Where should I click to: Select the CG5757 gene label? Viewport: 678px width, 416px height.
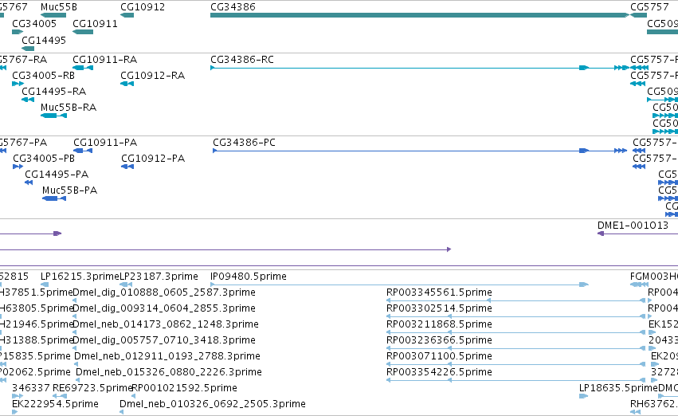click(649, 7)
